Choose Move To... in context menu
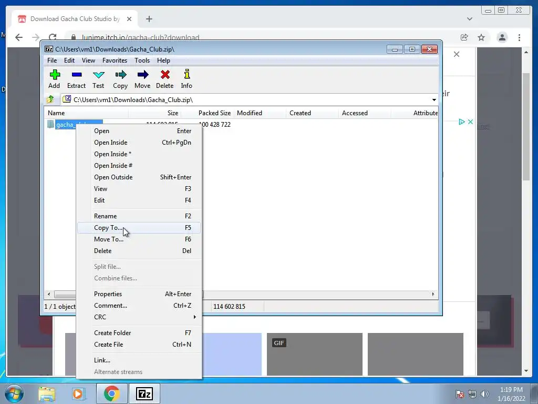 (139, 239)
